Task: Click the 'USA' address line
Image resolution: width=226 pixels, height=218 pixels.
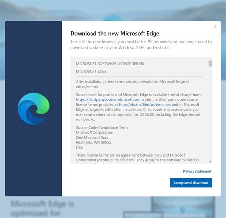Action: [80, 147]
